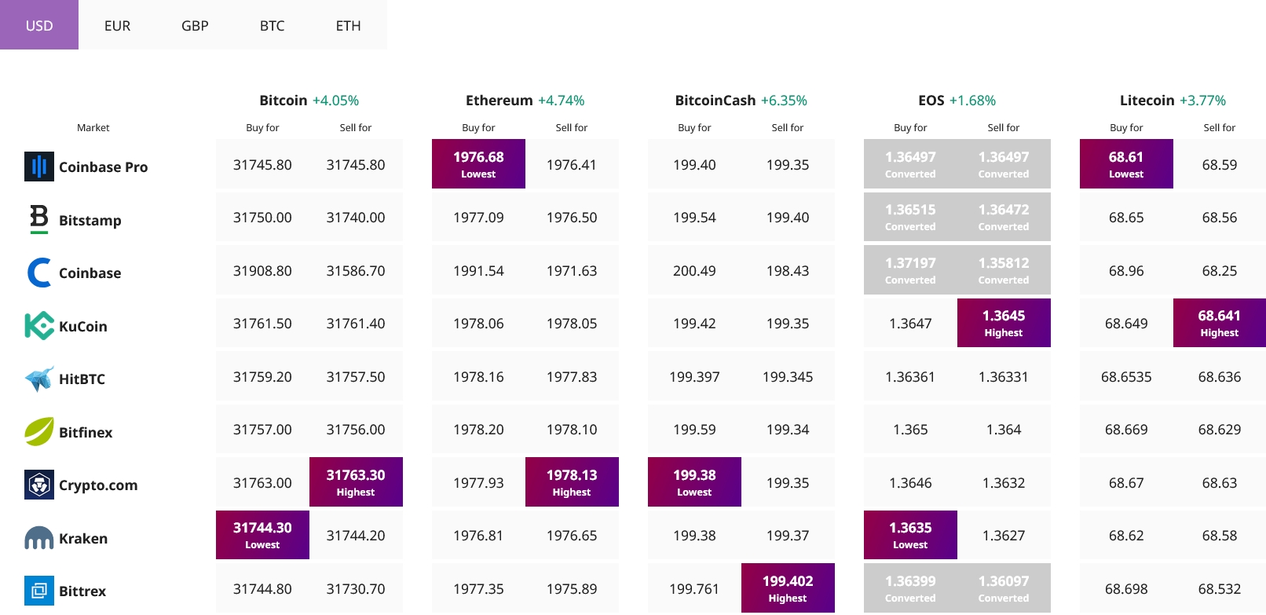Click Bitfinex's EOS sell price 1.364

pos(1004,429)
